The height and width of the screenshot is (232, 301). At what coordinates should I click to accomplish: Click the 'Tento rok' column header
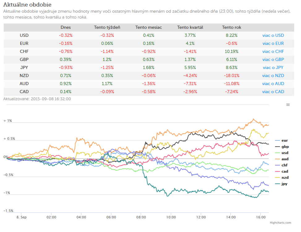coord(231,28)
